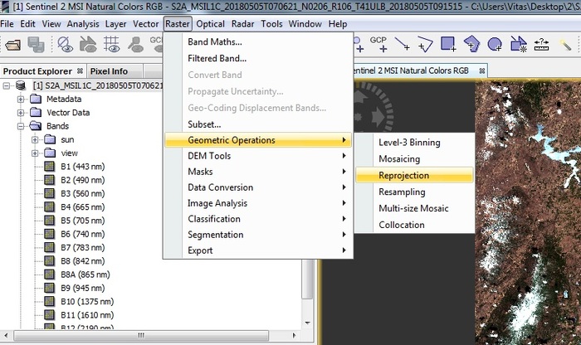Select the Draw Polygon tool
The width and height of the screenshot is (581, 345).
pyautogui.click(x=471, y=43)
